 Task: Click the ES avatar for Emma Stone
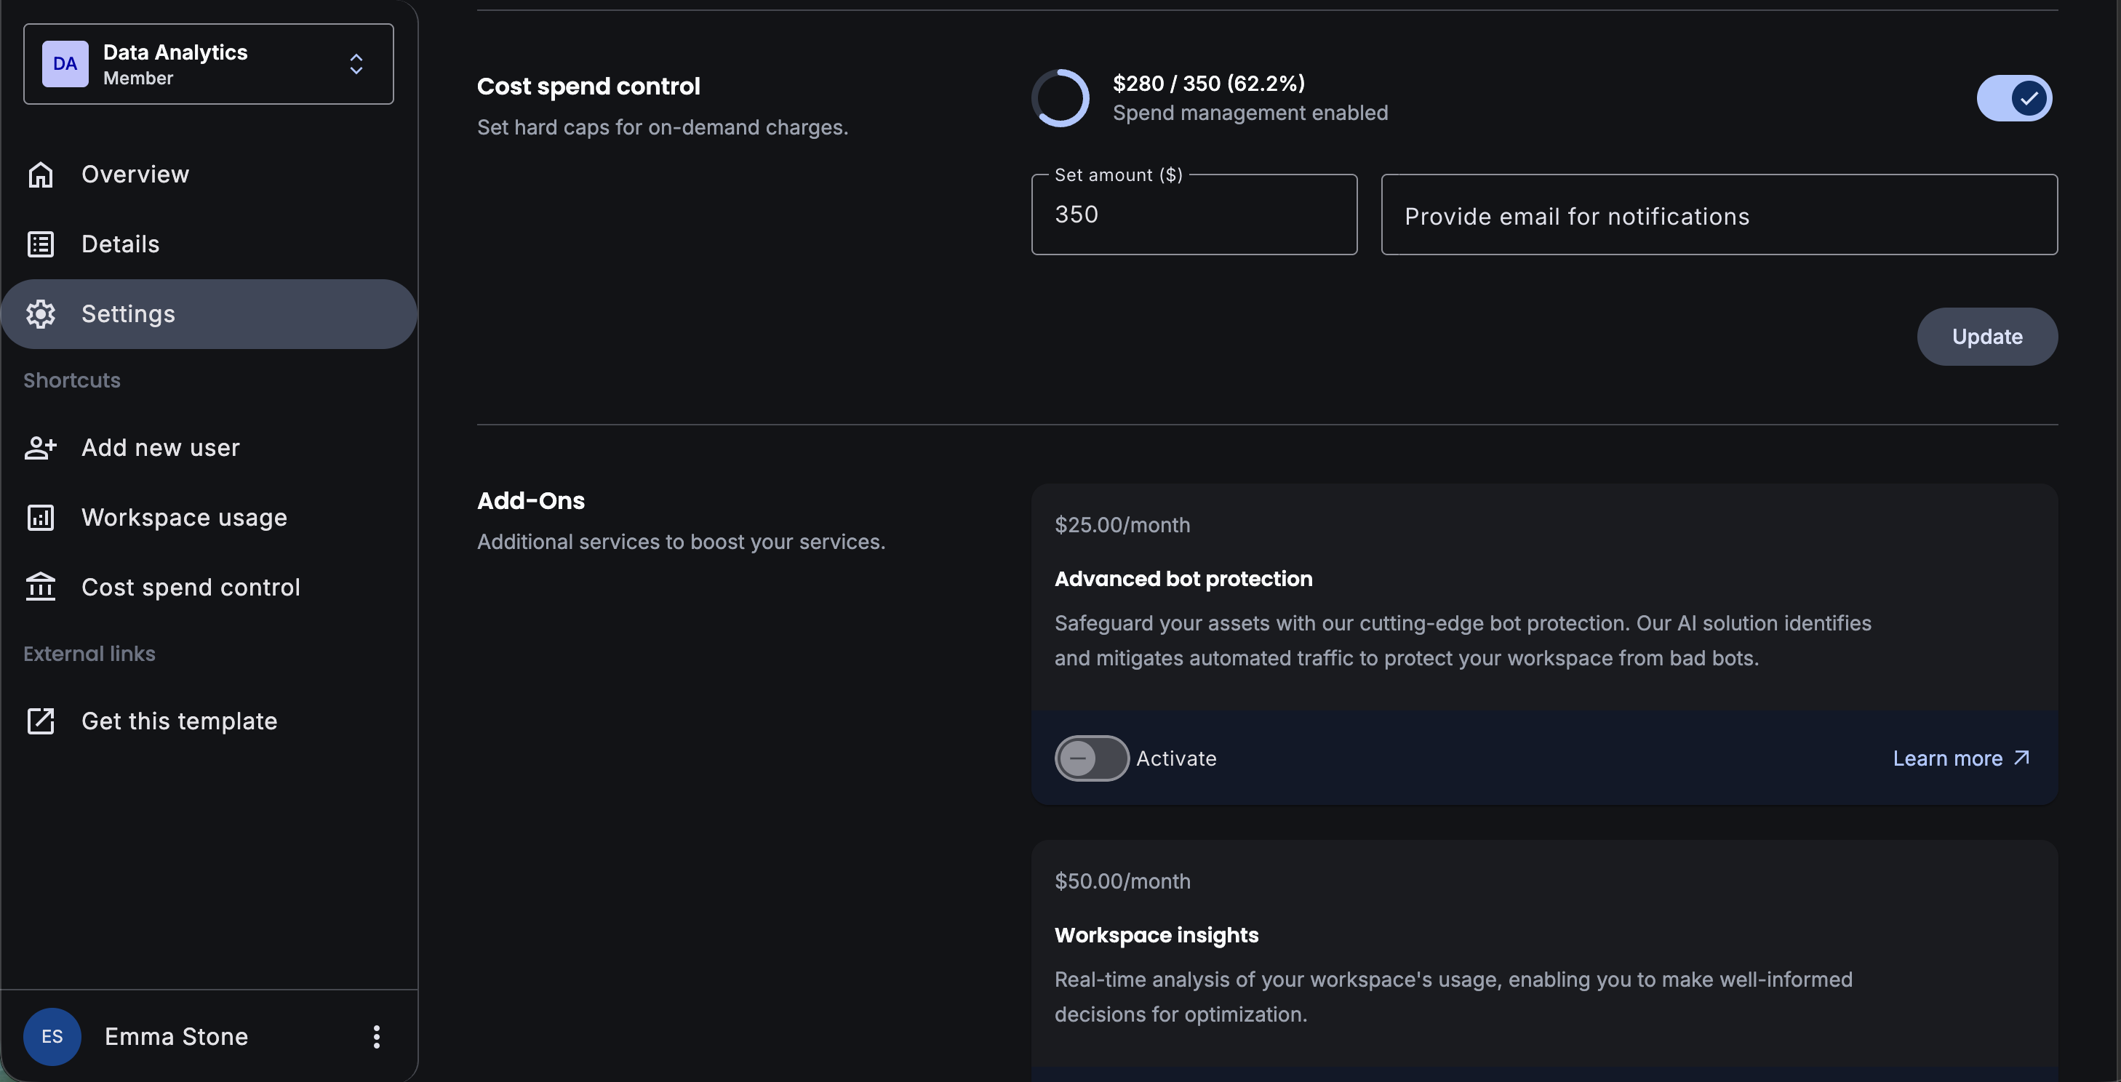click(x=52, y=1036)
